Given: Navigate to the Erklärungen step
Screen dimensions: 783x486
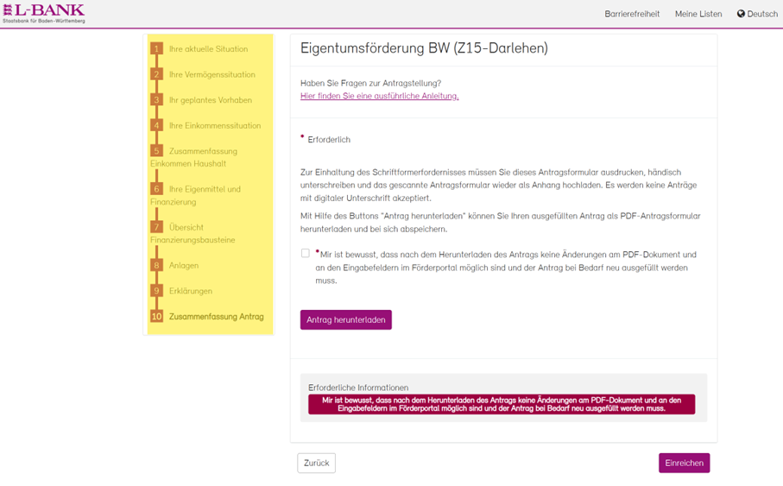Looking at the screenshot, I should click(x=190, y=291).
